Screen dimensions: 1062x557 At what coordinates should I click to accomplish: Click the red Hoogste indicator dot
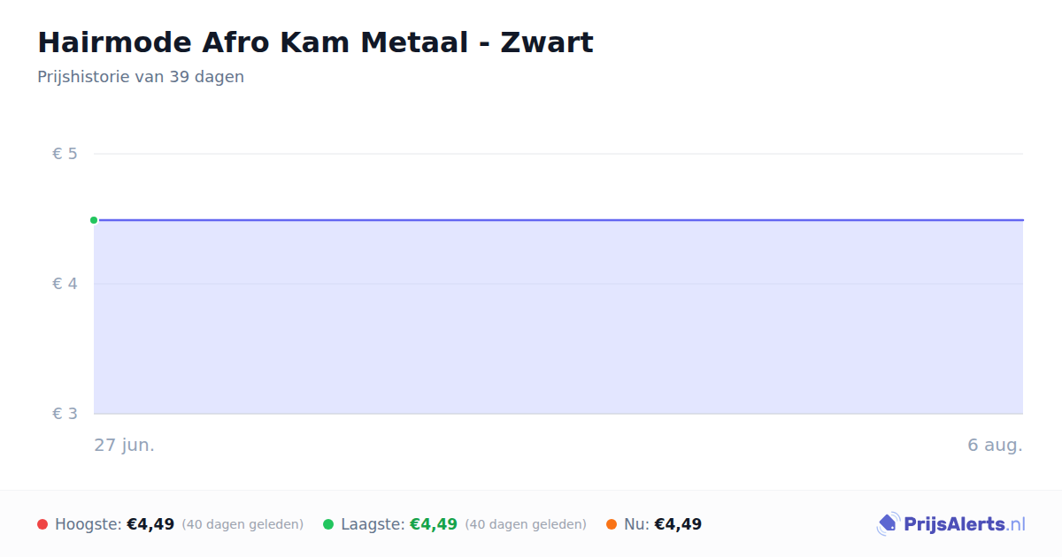point(42,524)
